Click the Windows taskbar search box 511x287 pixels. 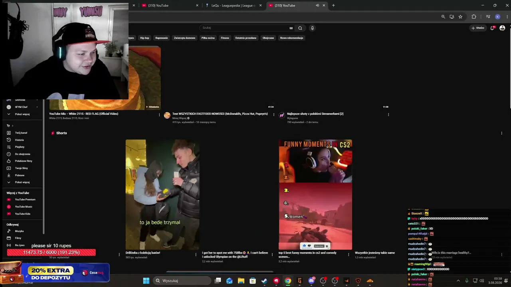pos(182,281)
